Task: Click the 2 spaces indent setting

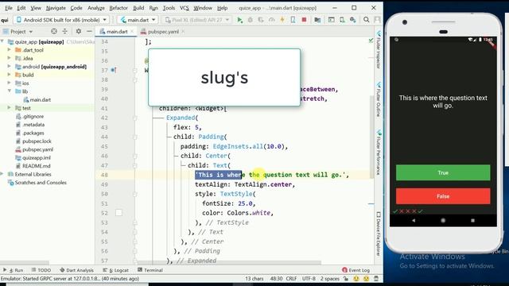Action: click(x=330, y=279)
